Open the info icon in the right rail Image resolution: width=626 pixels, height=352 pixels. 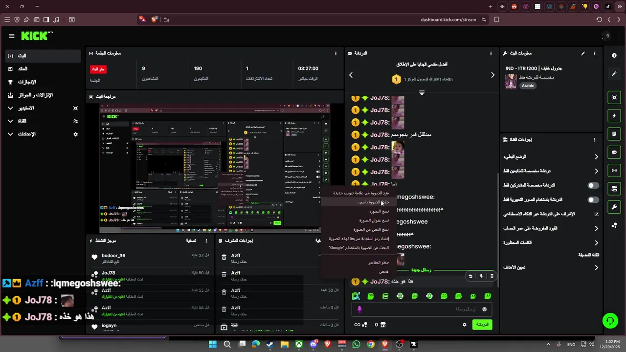click(614, 55)
